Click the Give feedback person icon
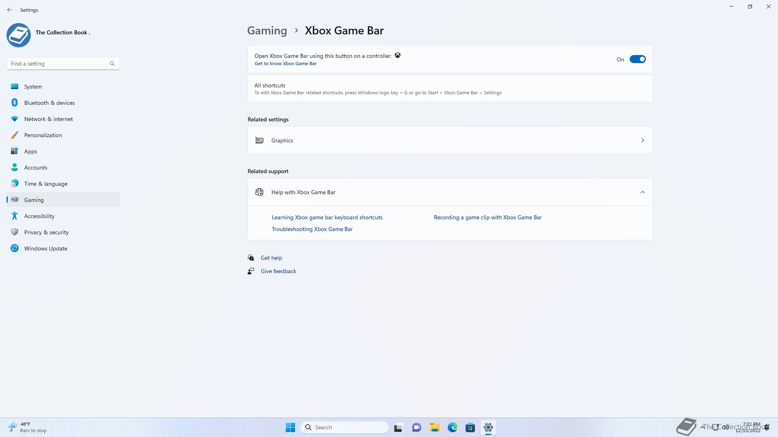The image size is (778, 437). [251, 271]
